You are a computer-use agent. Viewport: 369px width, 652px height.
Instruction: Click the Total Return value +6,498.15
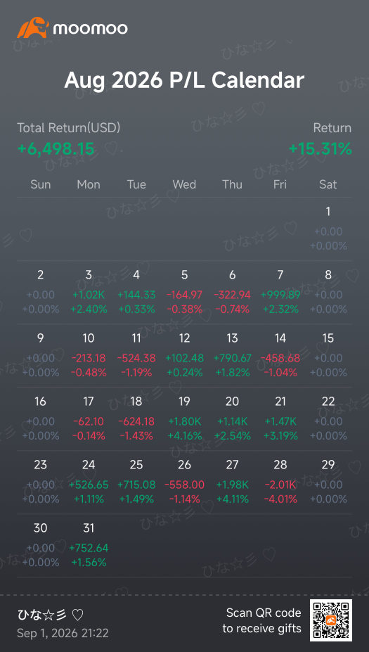56,149
